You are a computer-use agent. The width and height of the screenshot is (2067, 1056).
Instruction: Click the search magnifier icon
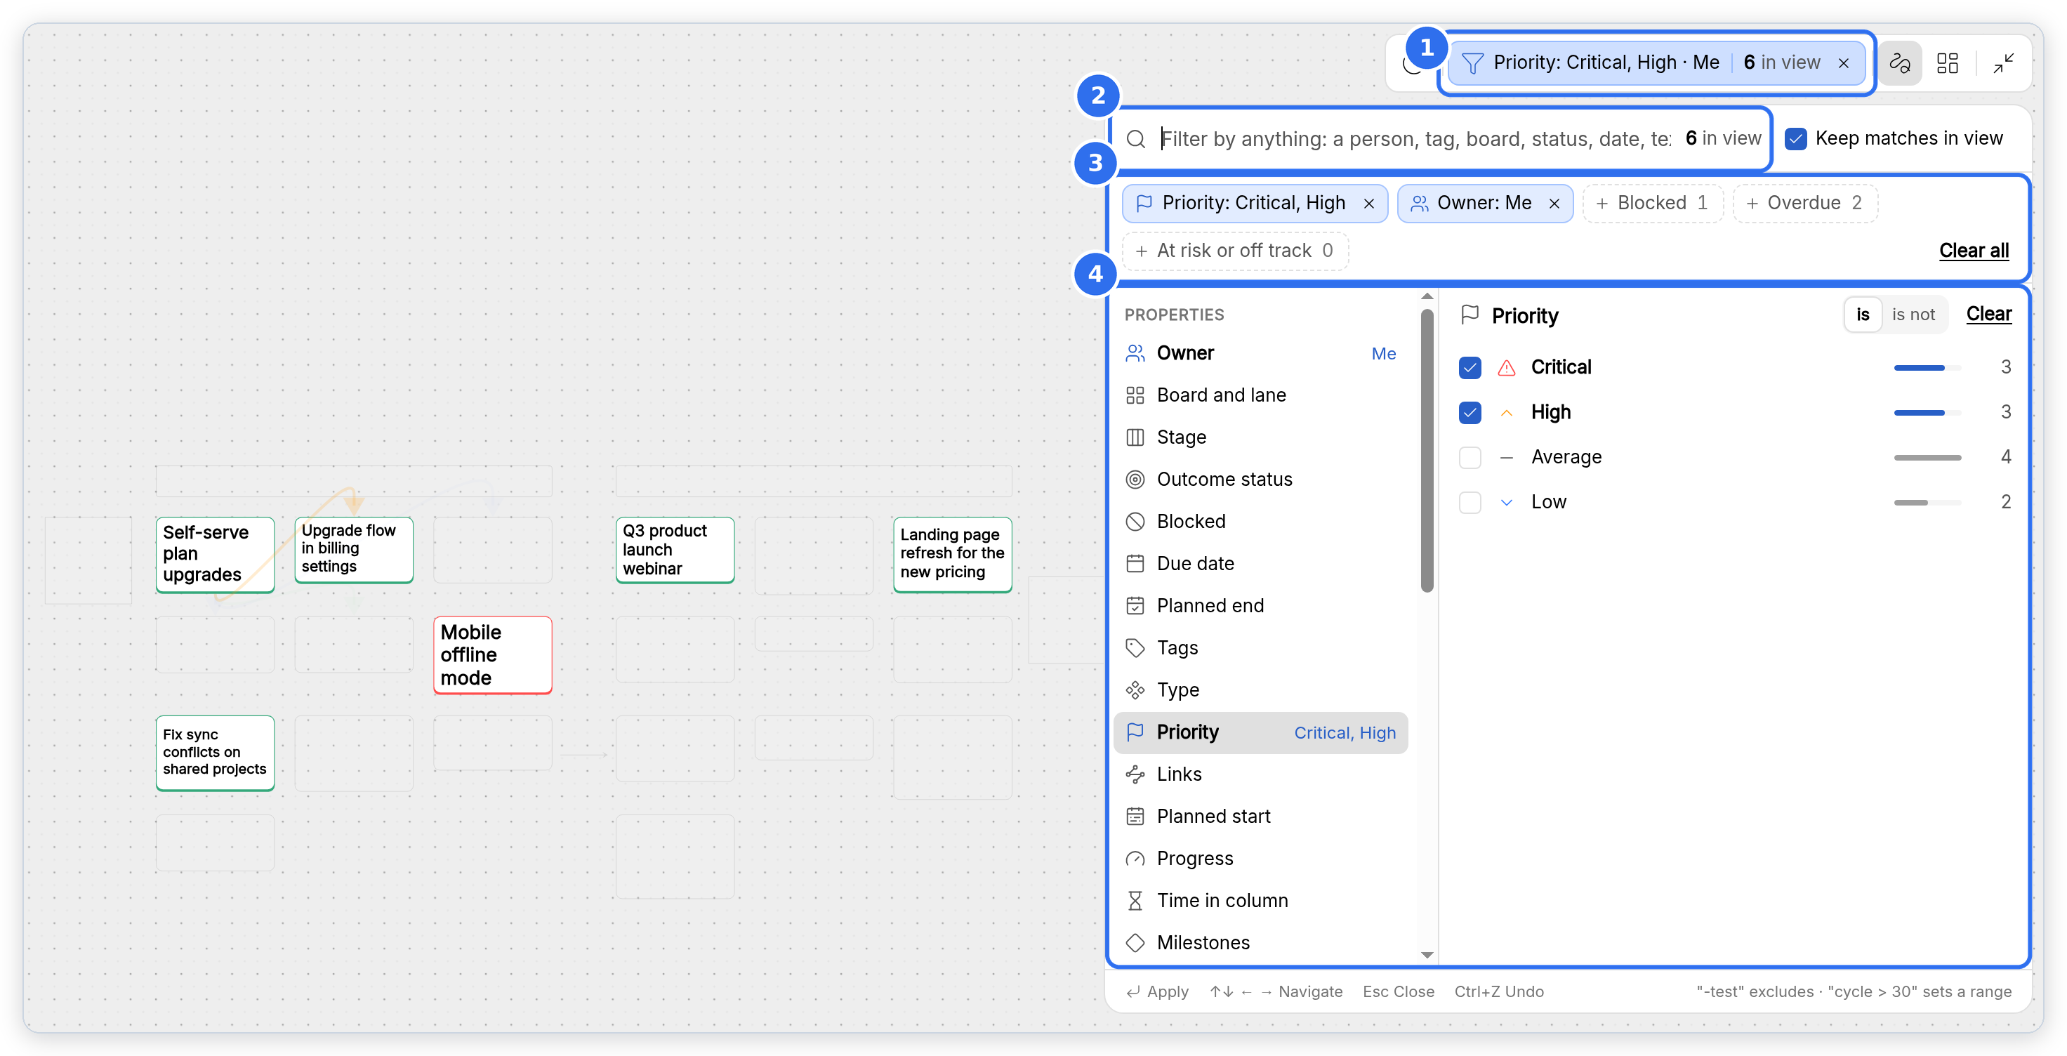coord(1135,139)
